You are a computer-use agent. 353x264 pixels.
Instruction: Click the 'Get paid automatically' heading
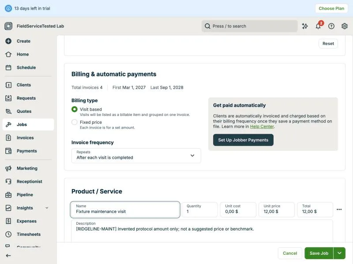pyautogui.click(x=239, y=105)
